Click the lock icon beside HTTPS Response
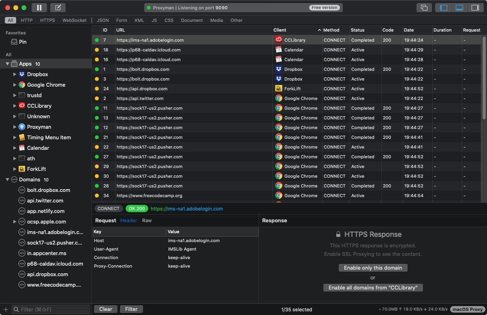 (x=338, y=234)
